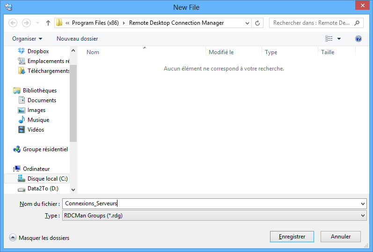Image resolution: width=373 pixels, height=252 pixels.
Task: Click the Nom du fichier text field
Action: pyautogui.click(x=211, y=203)
